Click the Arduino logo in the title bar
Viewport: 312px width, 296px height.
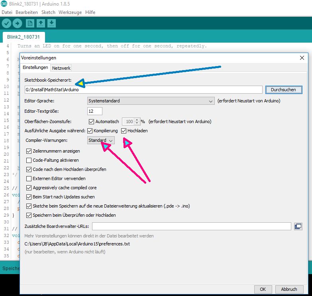click(4, 4)
